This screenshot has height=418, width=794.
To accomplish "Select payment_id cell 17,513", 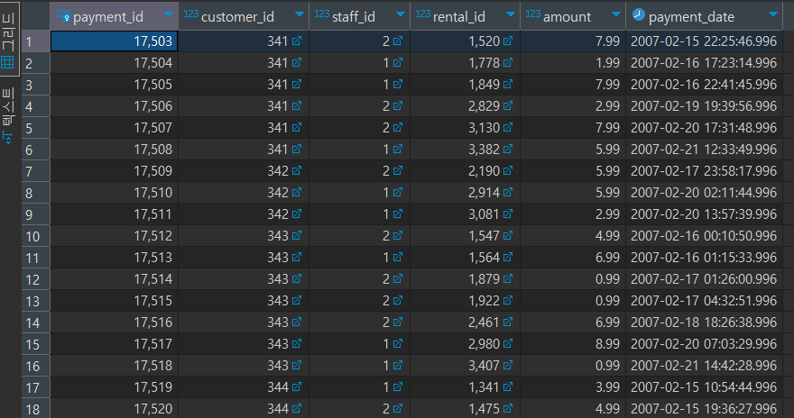I will pos(114,258).
